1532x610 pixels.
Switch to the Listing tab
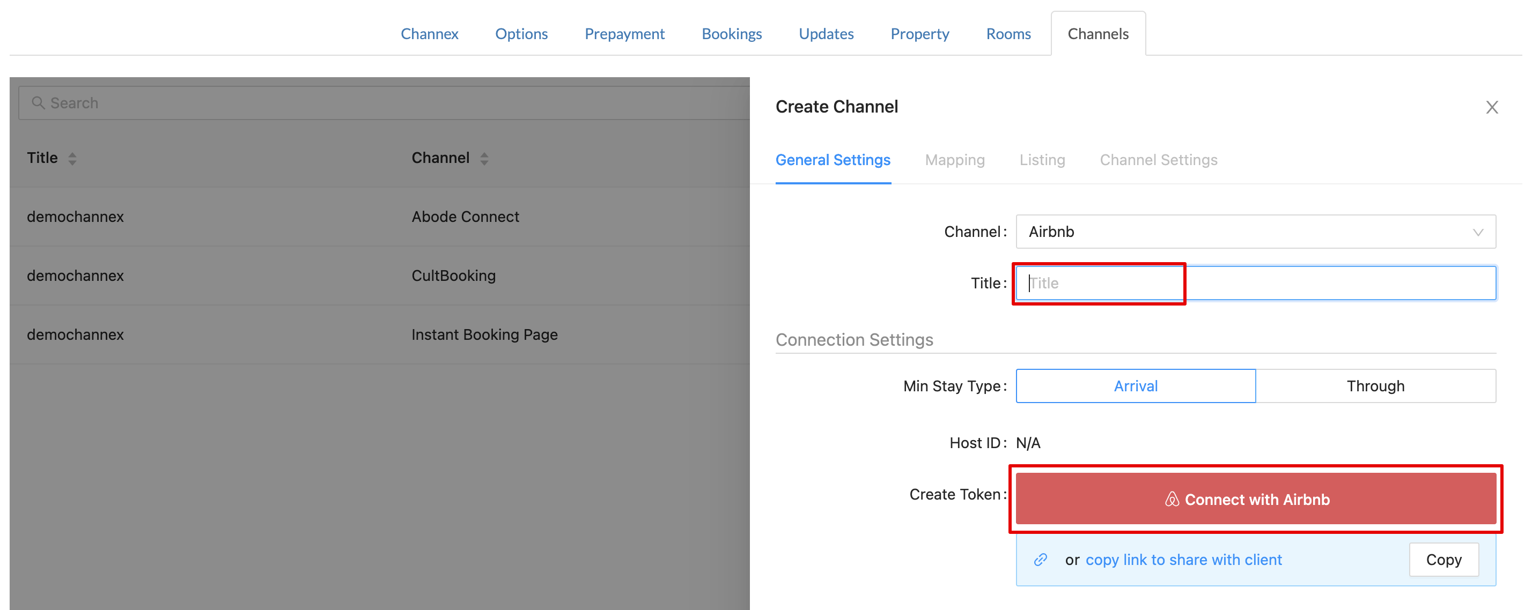[x=1041, y=160]
